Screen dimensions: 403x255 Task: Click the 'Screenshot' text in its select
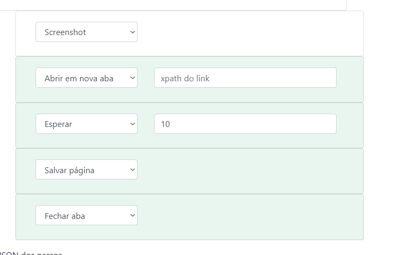point(65,32)
